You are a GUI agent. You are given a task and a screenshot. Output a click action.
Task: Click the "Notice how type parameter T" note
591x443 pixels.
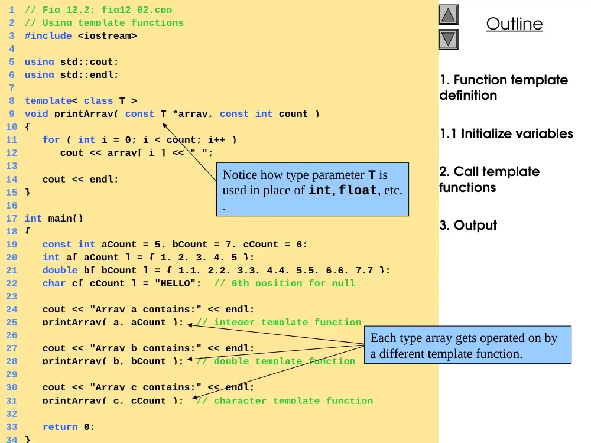click(313, 189)
